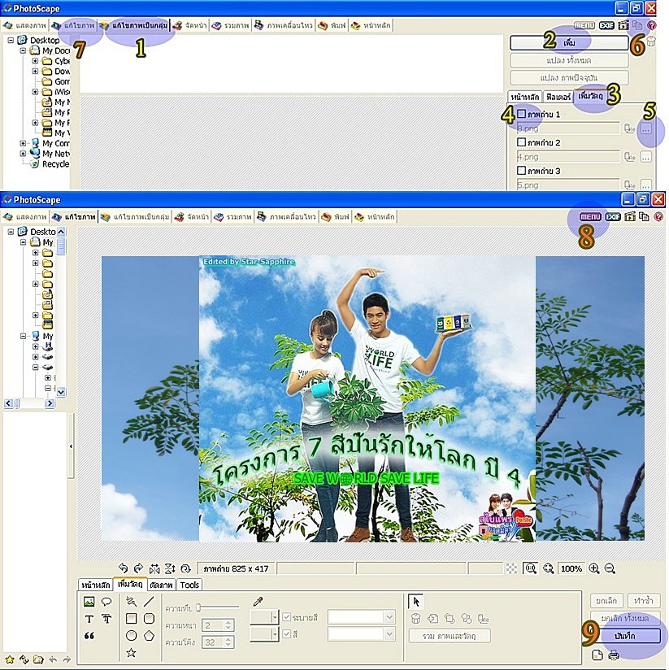Click the ยกเลิก ทั้งหมด button
Viewport: 669px width, 670px height.
(625, 618)
